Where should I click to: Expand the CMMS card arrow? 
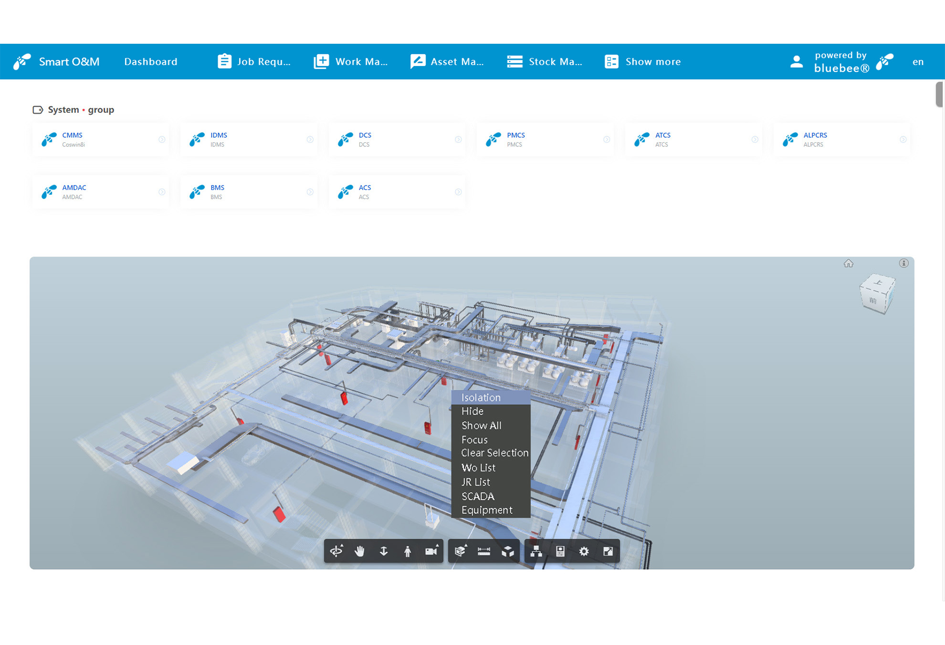pyautogui.click(x=162, y=139)
